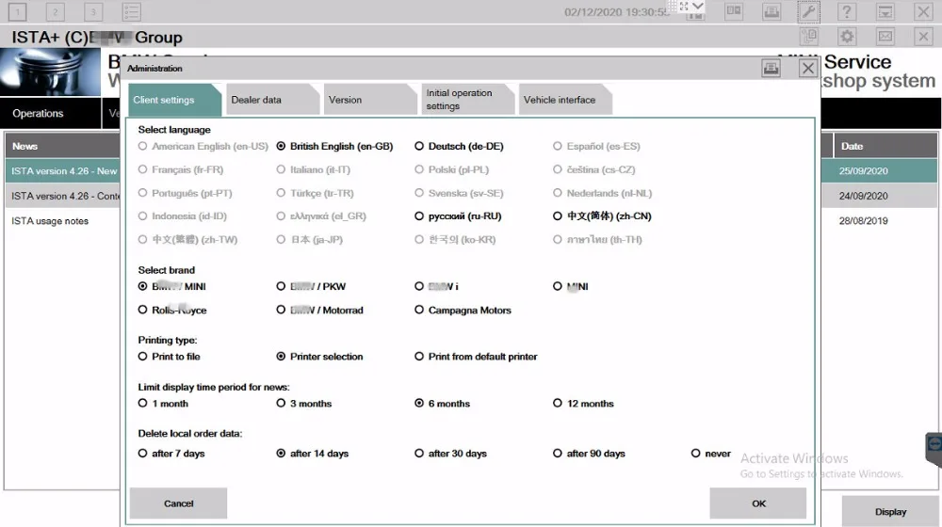This screenshot has height=527, width=942.
Task: Set delete local order data to never
Action: 711,454
